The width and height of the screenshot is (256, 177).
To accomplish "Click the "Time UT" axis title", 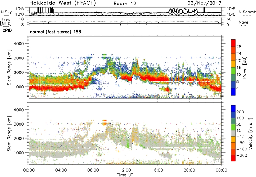I will coord(125,175).
